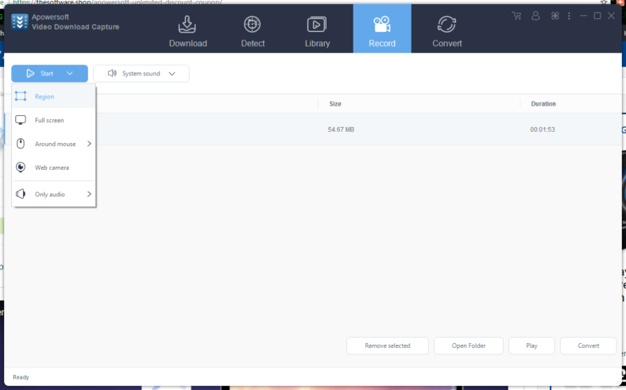Choose Region recording mode
Image resolution: width=626 pixels, height=390 pixels.
click(x=54, y=97)
